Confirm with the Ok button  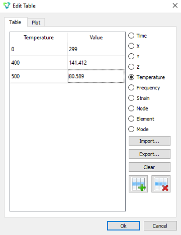pyautogui.click(x=124, y=226)
